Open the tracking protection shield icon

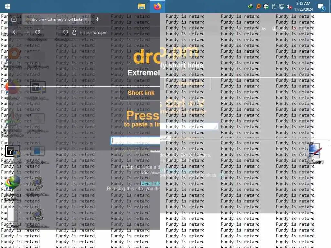coord(66,32)
